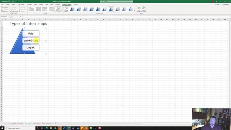Open the Acrobat ribbon tab
Viewport: 231px width, 130px height.
pyautogui.click(x=57, y=4)
